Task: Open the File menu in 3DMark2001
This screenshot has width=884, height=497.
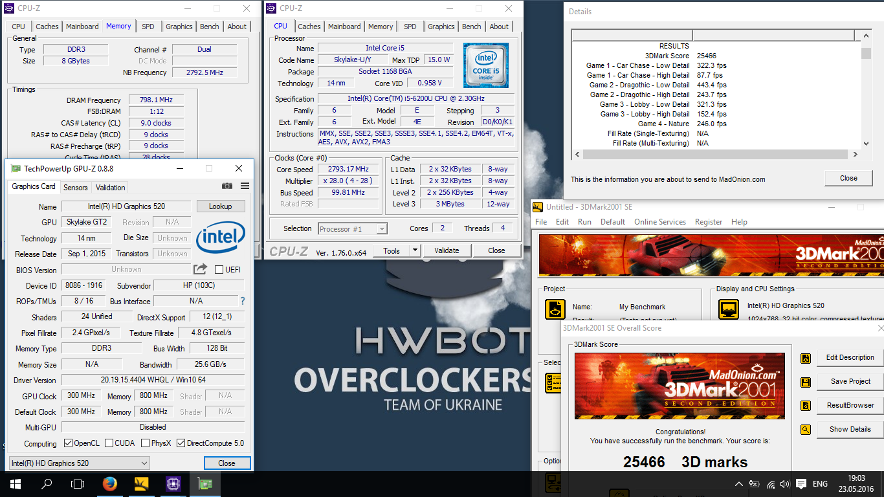Action: point(541,221)
